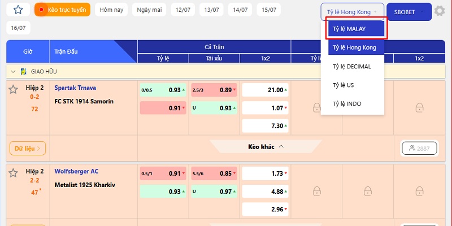Select the 1x2 draw odds 7.30
This screenshot has height=226, width=452.
coord(265,126)
